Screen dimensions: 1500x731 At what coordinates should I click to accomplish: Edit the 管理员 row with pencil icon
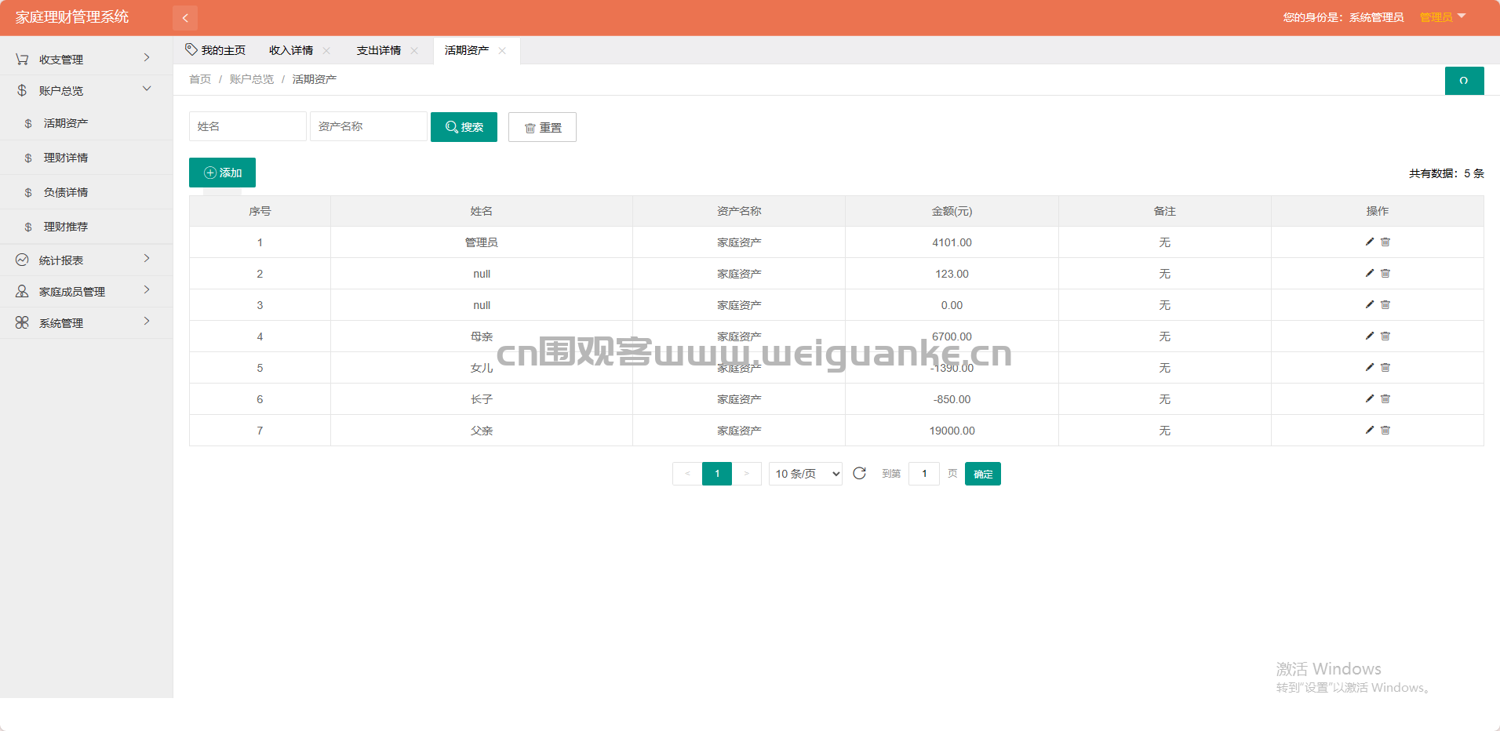click(x=1370, y=242)
